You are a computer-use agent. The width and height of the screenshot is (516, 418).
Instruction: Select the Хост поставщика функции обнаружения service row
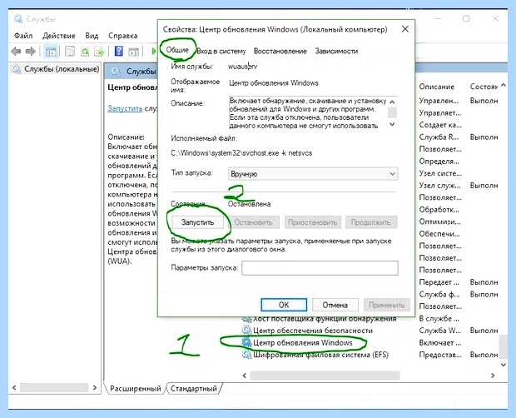click(325, 319)
